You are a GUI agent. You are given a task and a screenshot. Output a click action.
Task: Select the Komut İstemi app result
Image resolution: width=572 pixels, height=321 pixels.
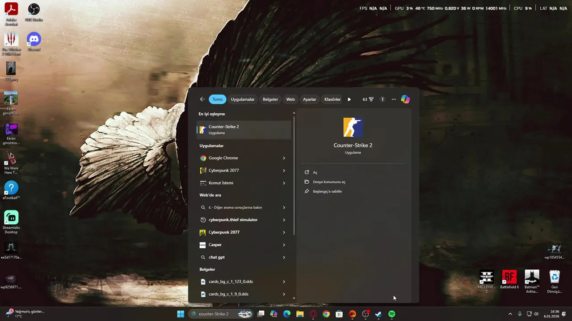(x=238, y=183)
